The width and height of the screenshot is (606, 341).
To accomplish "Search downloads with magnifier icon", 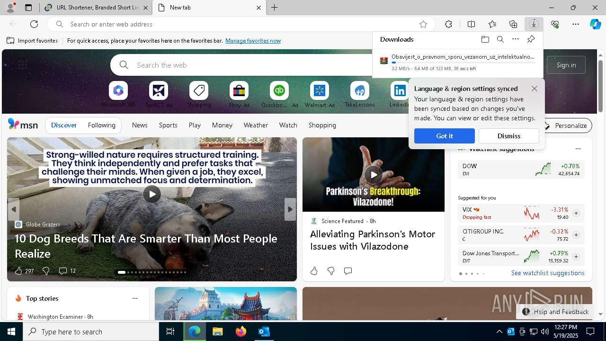I will (500, 39).
